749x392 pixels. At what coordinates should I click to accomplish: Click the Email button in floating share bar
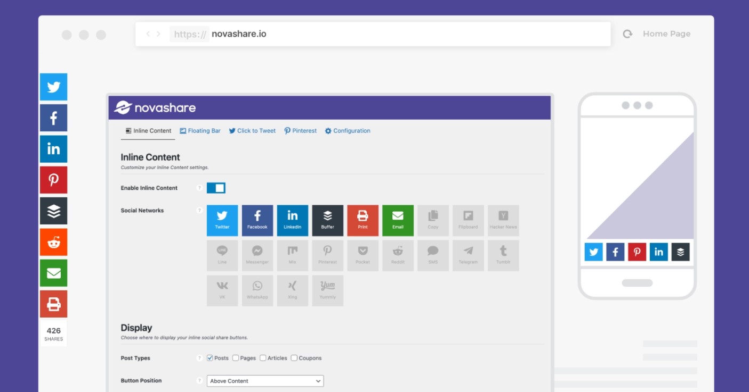pyautogui.click(x=53, y=273)
